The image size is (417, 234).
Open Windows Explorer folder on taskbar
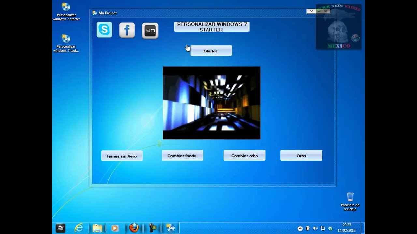(x=97, y=228)
